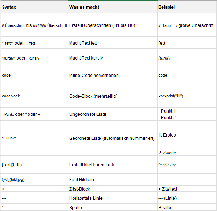Select the 'Was es macht' header cell
217x211 pixels.
pyautogui.click(x=113, y=7)
